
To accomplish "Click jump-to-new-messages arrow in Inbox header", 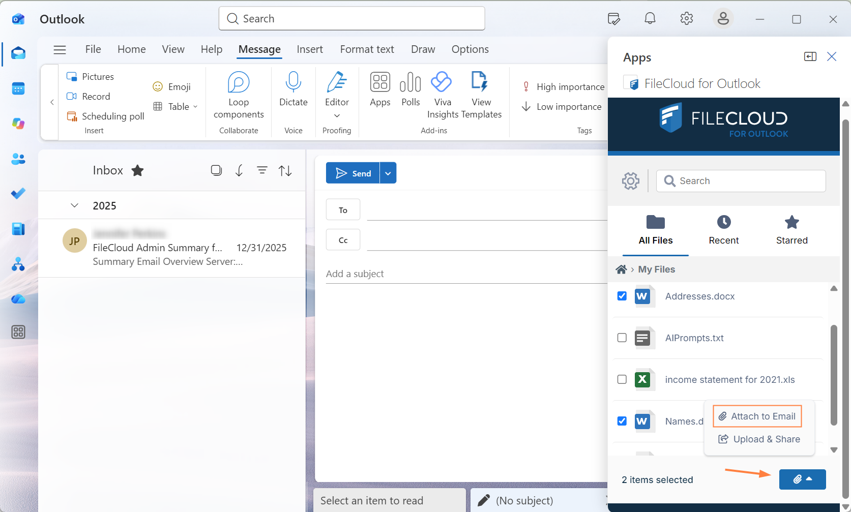I will click(239, 170).
